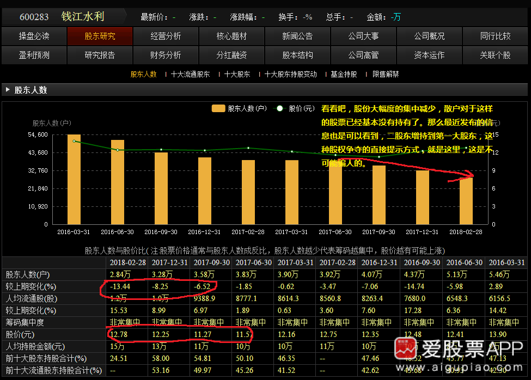Open 关联个股 tab
This screenshot has width=531, height=380.
495,55
